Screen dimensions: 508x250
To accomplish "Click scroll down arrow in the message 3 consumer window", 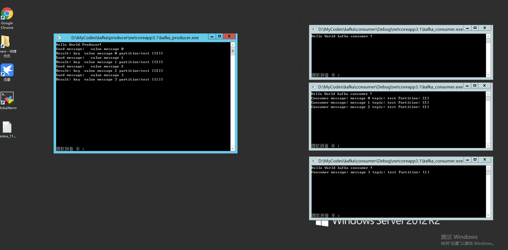I will (x=488, y=215).
